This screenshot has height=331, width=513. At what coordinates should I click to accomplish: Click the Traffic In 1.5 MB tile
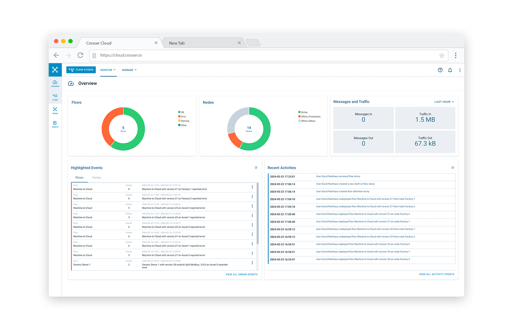425,118
